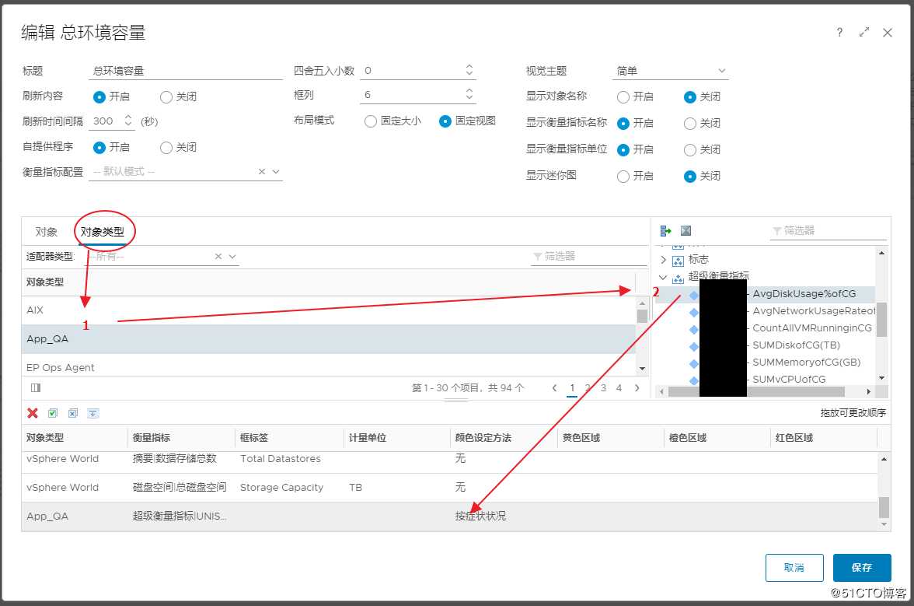Click 按症状状况 color method cell
This screenshot has width=914, height=606.
point(480,517)
